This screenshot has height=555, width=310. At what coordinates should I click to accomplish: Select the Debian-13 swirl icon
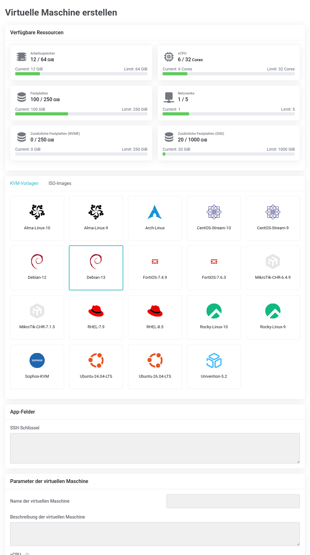coord(96,261)
